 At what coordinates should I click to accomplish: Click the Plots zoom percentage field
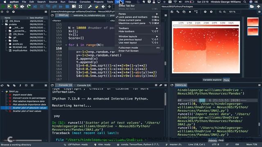tap(234, 12)
